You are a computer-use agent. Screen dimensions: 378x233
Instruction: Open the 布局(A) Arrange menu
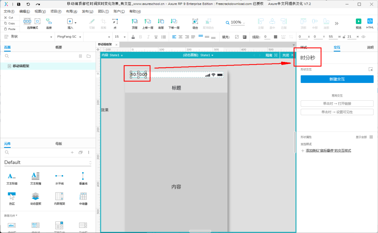point(72,11)
